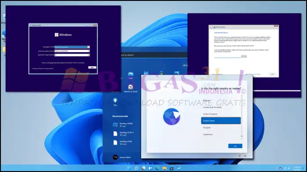Click the Task View taskbar icon

click(143, 168)
